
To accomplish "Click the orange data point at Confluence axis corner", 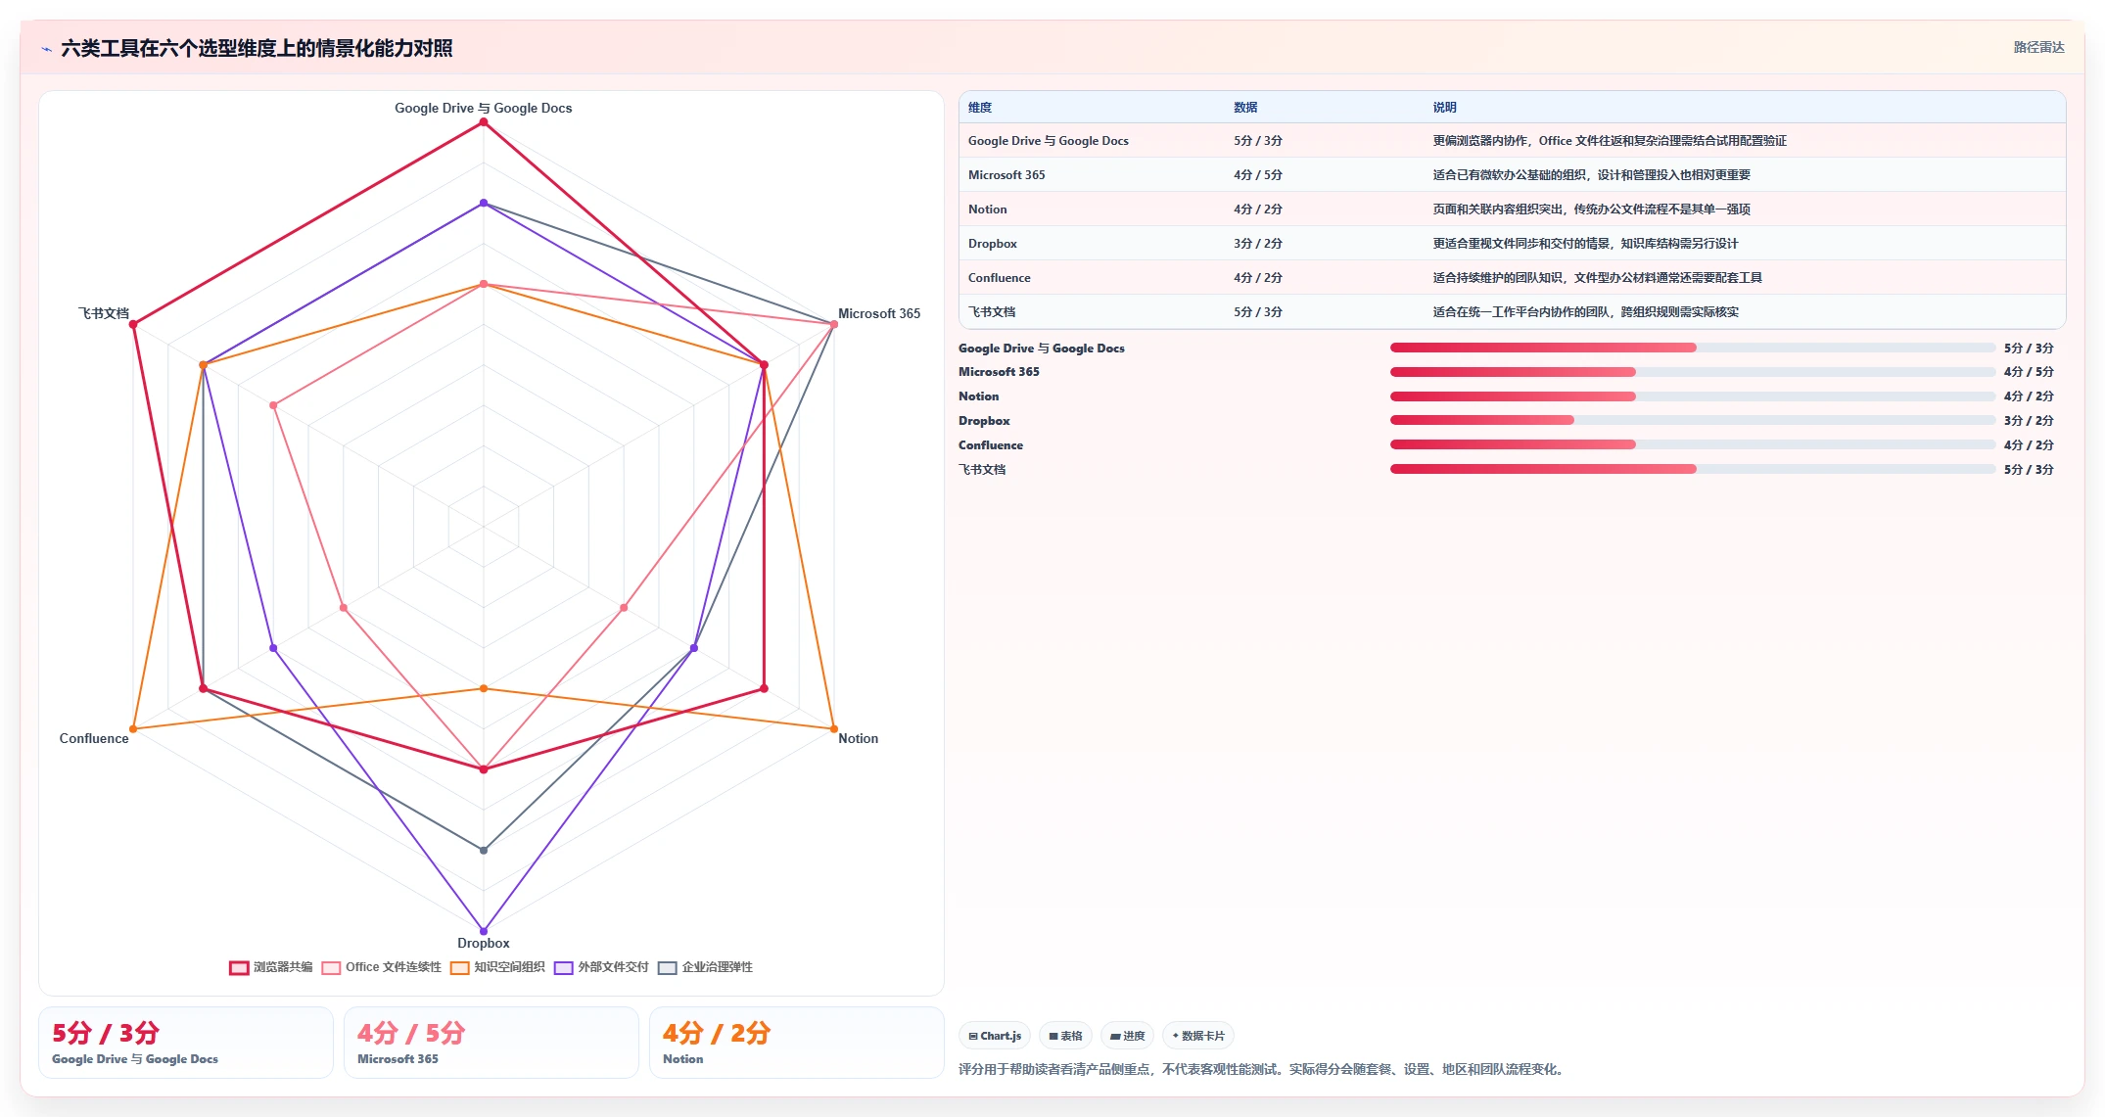I will pyautogui.click(x=134, y=729).
